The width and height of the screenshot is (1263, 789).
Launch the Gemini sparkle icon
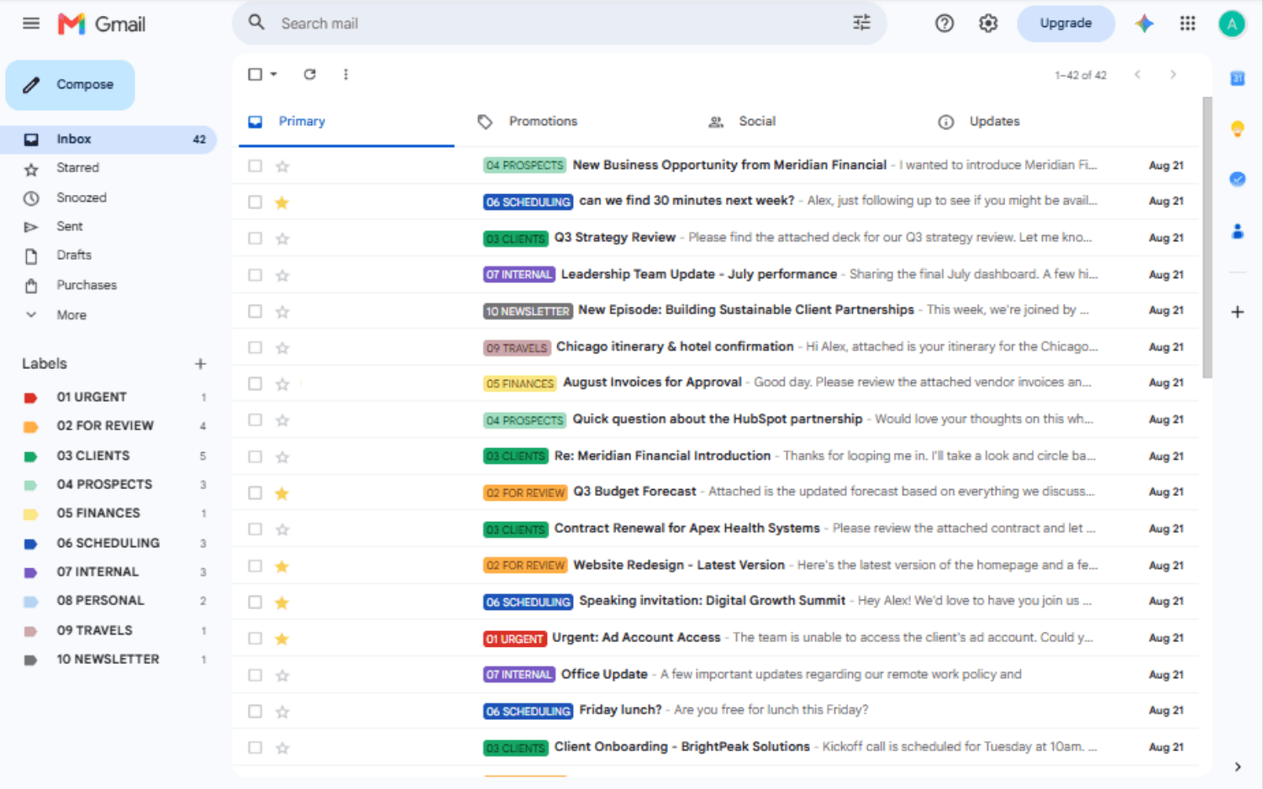[1144, 24]
